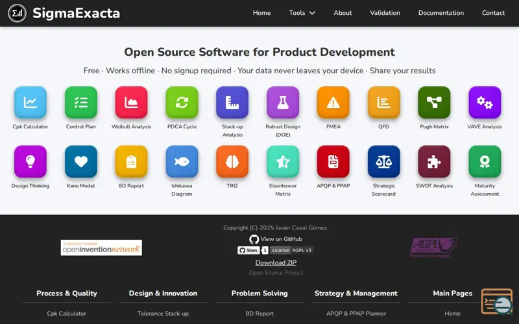Open the Robust Design (DOE) flask icon

click(x=283, y=102)
